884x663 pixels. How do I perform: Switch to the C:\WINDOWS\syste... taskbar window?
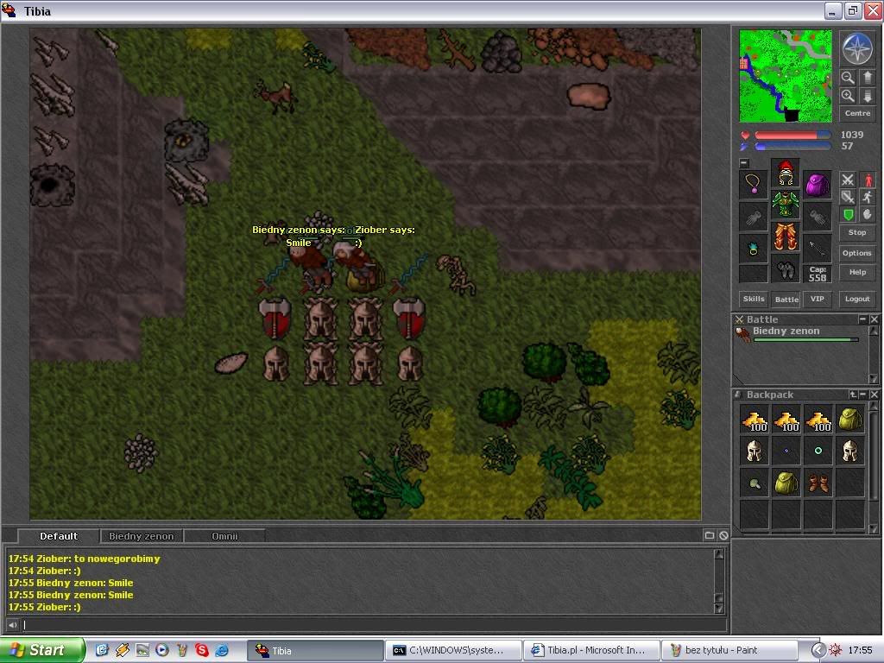452,650
